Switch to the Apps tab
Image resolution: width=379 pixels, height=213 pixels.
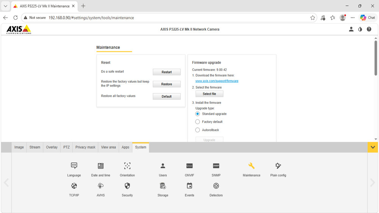coord(125,147)
